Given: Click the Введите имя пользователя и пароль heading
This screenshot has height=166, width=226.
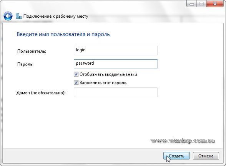Looking at the screenshot, I should coord(63,34).
